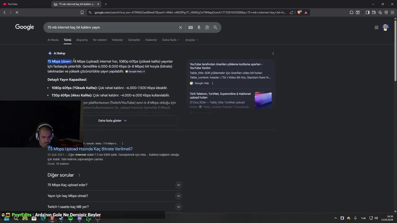Image resolution: width=397 pixels, height=223 pixels.
Task: Open a new browser tab
Action: coord(106,4)
